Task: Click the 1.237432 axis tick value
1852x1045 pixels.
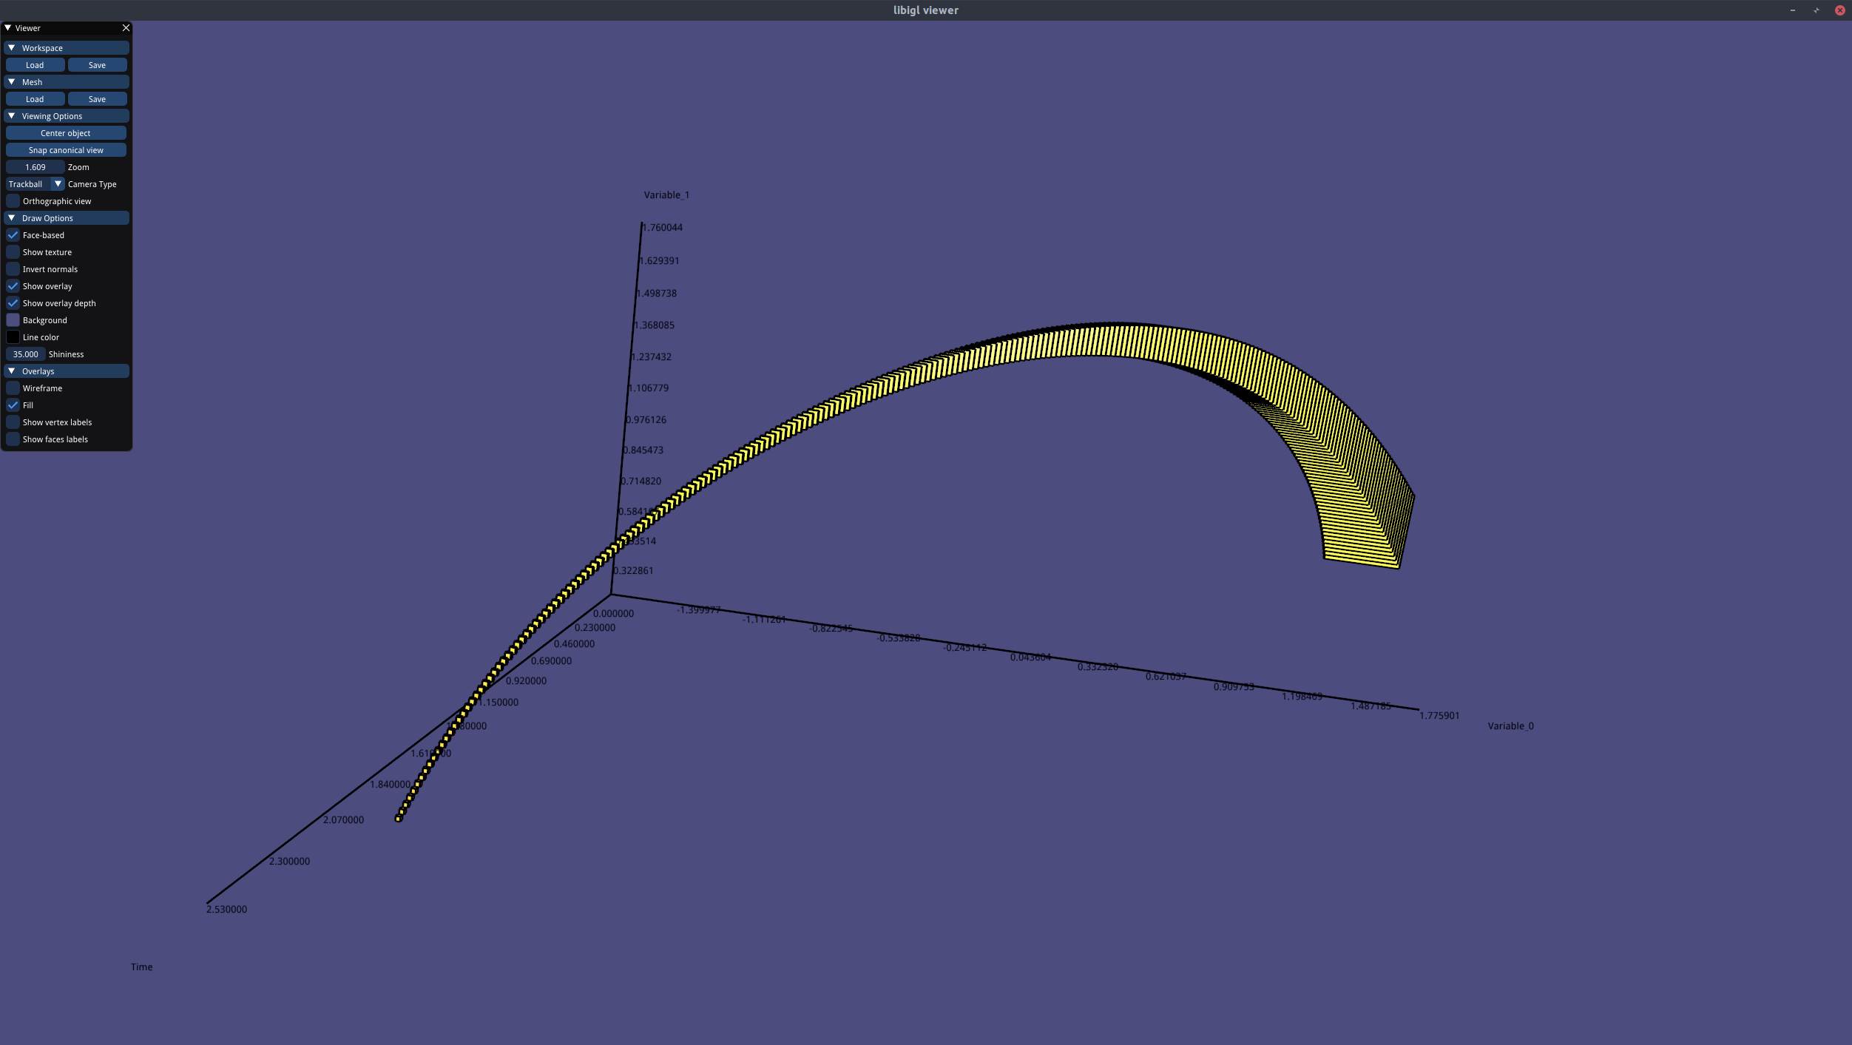Action: coord(652,357)
